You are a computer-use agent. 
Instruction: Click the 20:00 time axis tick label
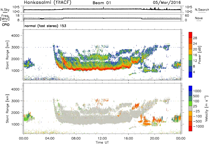click(x=154, y=139)
